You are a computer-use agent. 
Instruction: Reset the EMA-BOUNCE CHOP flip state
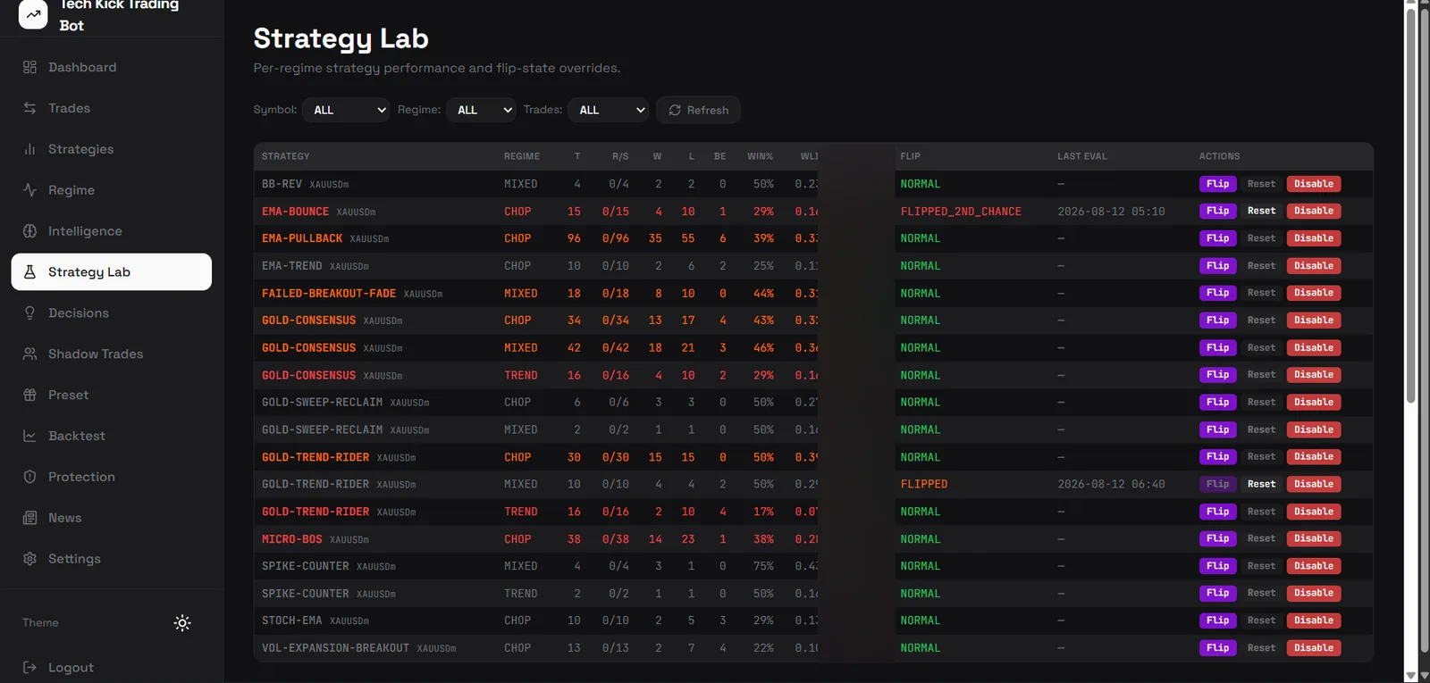(1261, 211)
